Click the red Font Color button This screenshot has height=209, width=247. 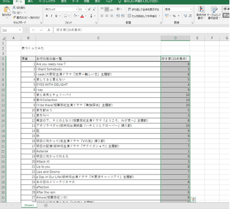(x=82, y=16)
